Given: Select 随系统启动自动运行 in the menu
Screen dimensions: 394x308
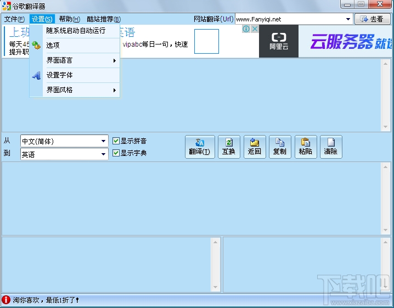Looking at the screenshot, I should point(82,31).
